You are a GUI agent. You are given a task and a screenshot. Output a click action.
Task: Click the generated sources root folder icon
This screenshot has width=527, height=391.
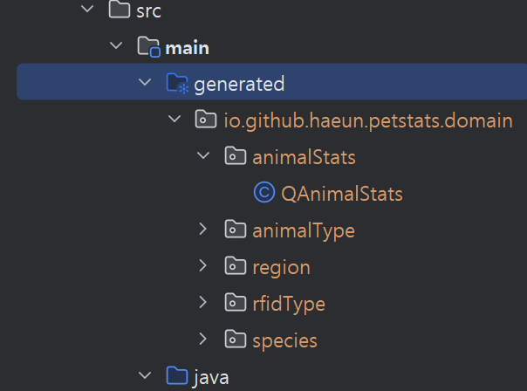pos(177,84)
